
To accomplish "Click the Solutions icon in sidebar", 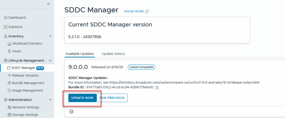I will [6, 27].
